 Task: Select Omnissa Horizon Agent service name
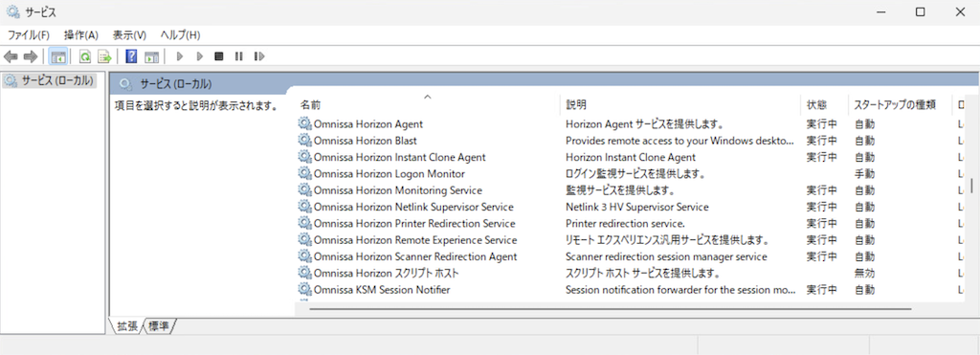click(x=368, y=123)
